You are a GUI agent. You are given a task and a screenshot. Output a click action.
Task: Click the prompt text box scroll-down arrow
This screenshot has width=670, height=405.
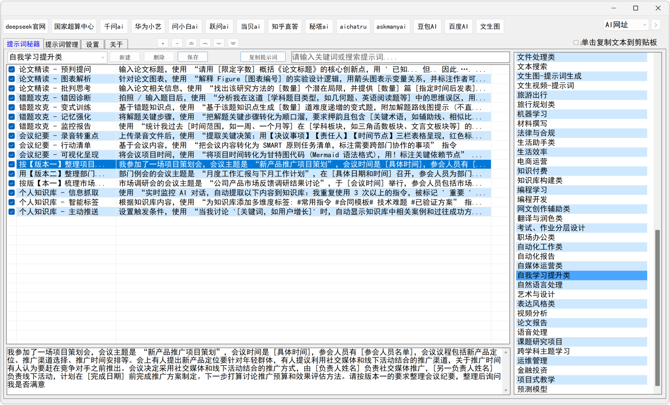click(x=506, y=390)
